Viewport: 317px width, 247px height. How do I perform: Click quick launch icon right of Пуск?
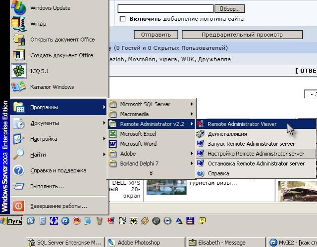coord(31,221)
